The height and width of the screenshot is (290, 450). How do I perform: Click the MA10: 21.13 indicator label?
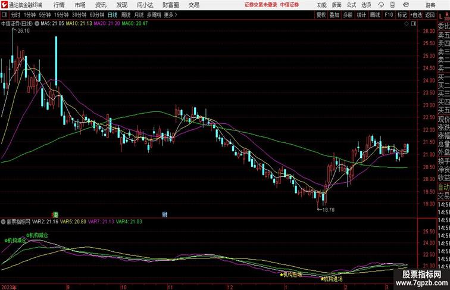(79, 24)
